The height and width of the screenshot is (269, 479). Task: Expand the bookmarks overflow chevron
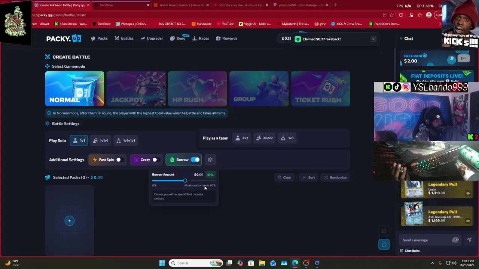point(440,24)
